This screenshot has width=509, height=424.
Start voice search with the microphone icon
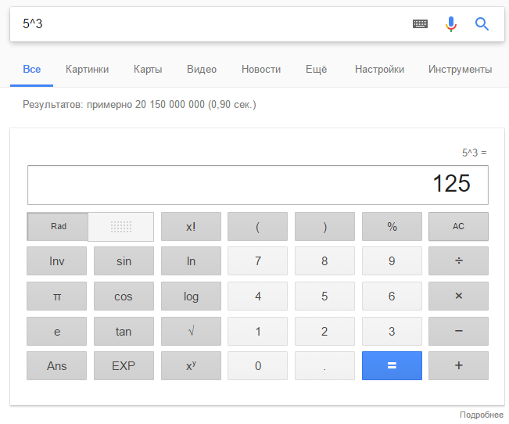coord(451,24)
